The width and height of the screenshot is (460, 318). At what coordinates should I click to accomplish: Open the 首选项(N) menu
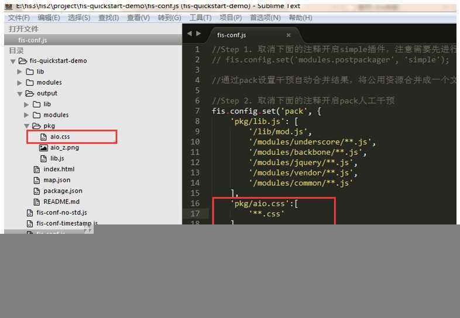pyautogui.click(x=265, y=18)
